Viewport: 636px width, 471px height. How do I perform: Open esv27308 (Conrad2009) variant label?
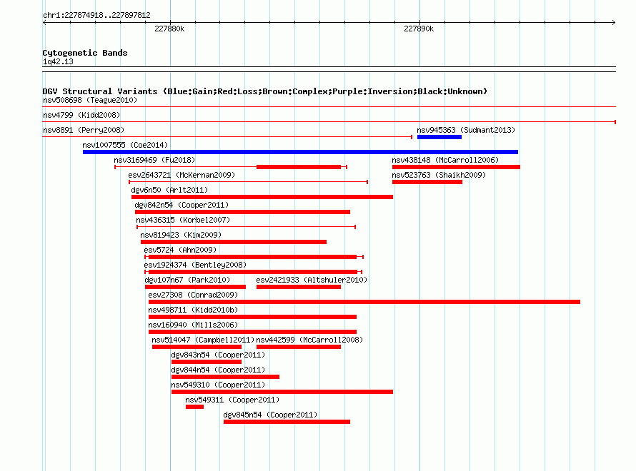[x=193, y=295]
